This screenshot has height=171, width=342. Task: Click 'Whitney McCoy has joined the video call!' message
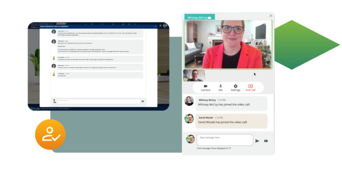[x=231, y=104]
